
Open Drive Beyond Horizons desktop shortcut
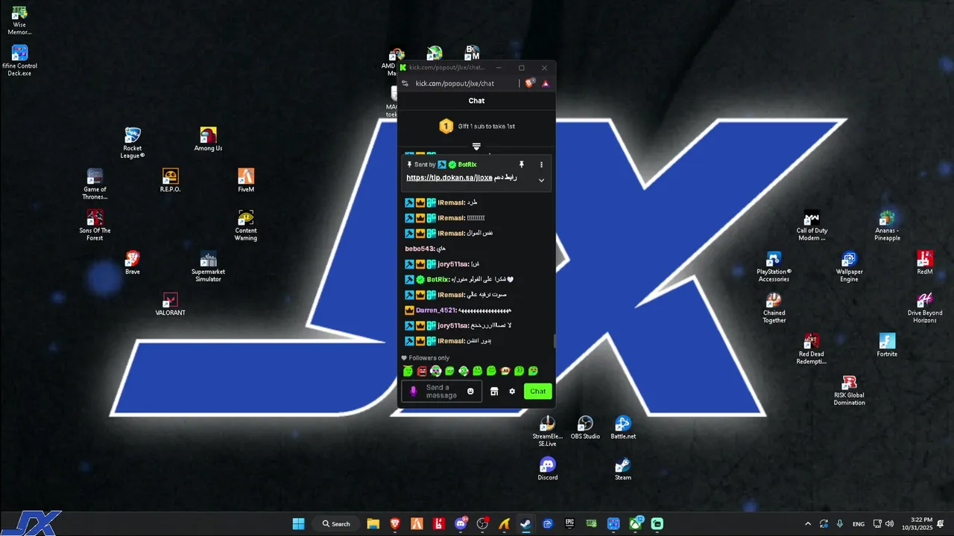[925, 307]
